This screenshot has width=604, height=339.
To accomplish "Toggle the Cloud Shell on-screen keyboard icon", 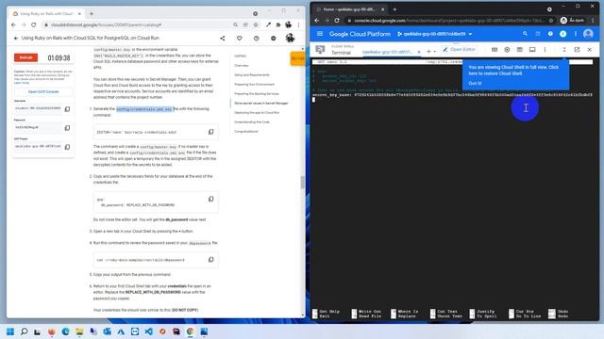I will pos(495,50).
